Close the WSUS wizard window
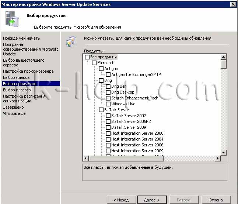 pyautogui.click(x=233, y=4)
